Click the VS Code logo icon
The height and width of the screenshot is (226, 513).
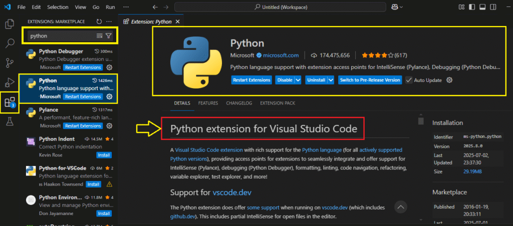8,7
